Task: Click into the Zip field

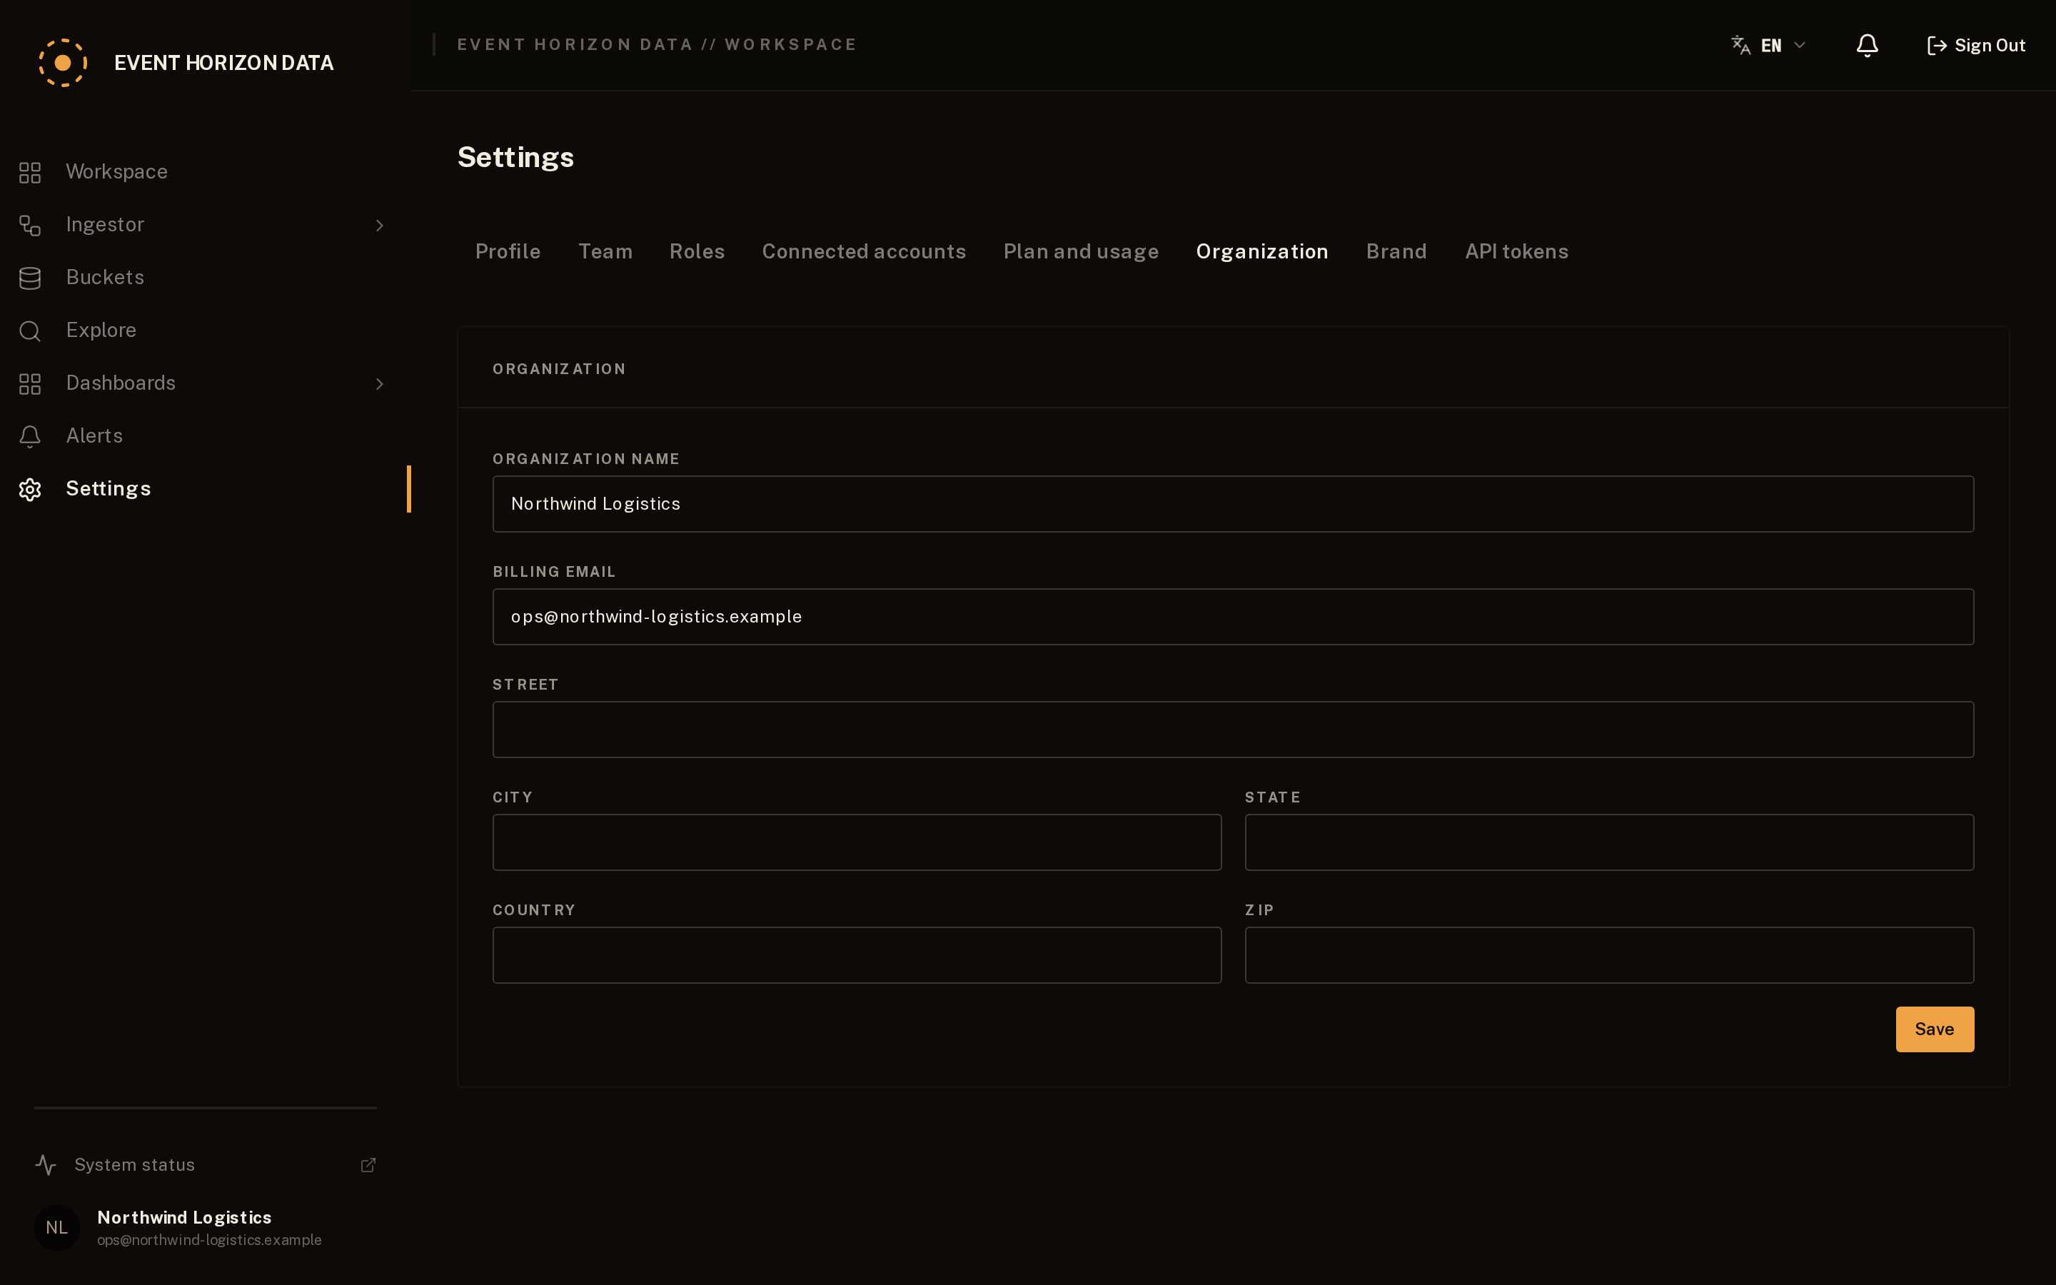Action: [x=1609, y=955]
